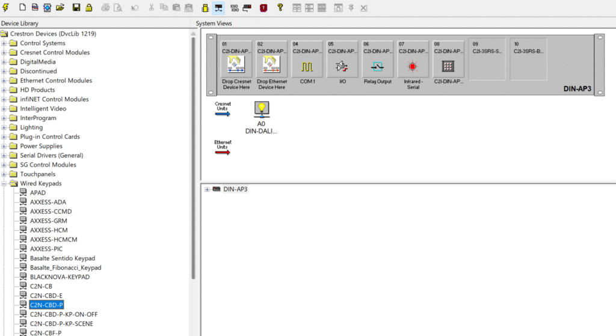Select slot 02 Ethernet device drop icon

point(271,65)
